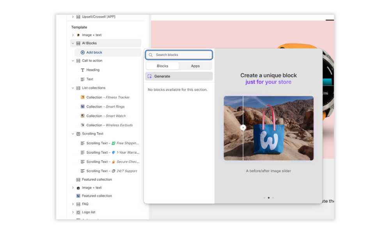Click the Logo list section icon
The image size is (390, 234).
78,213
